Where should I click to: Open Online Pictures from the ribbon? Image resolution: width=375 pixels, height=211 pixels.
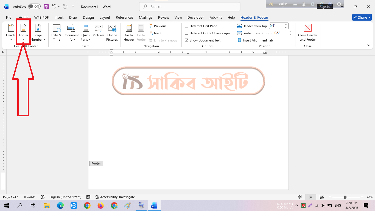[112, 29]
